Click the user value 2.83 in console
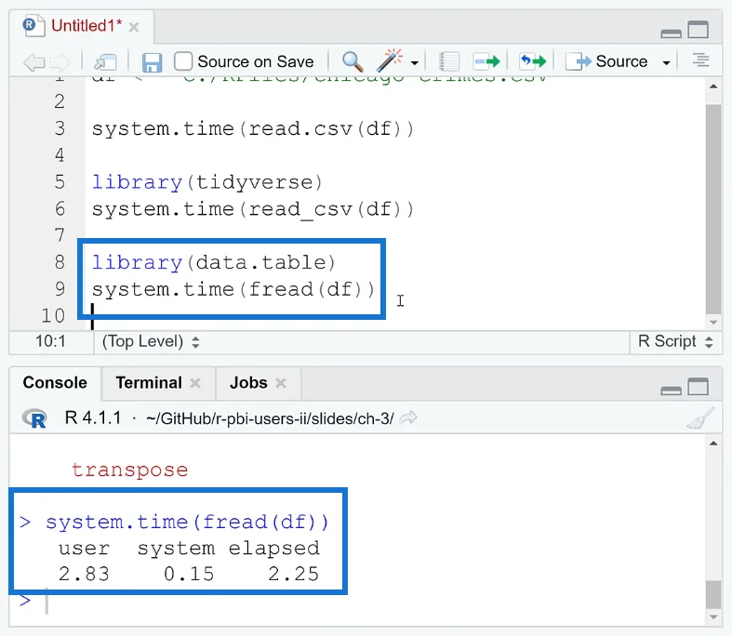This screenshot has width=732, height=636. [x=84, y=575]
